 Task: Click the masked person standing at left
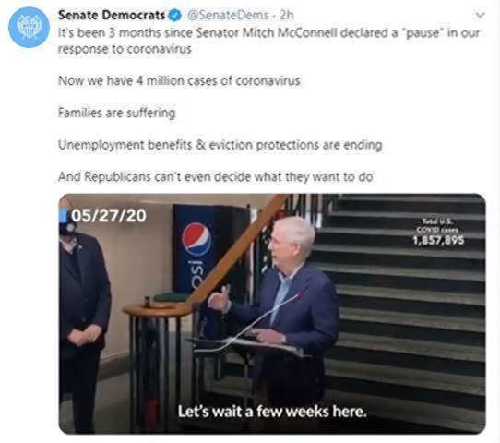coord(83,313)
